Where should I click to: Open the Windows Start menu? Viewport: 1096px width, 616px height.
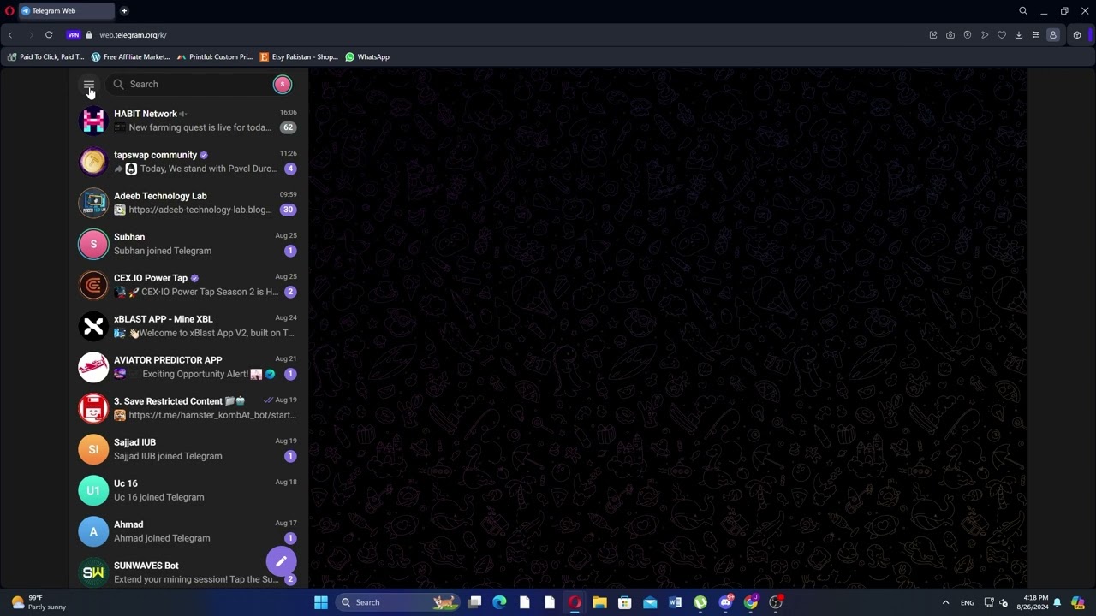321,602
